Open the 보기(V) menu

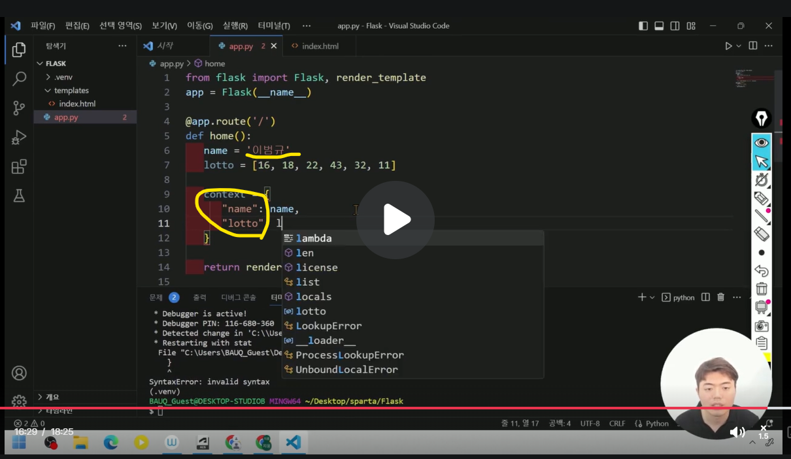164,25
